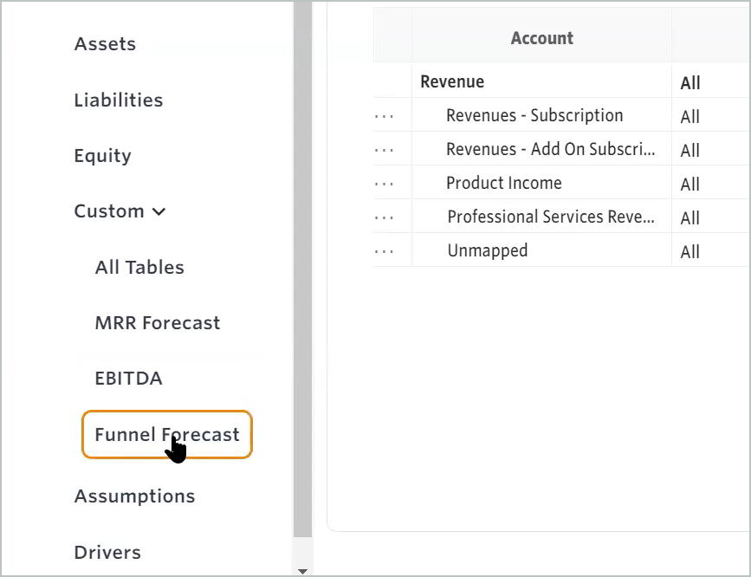Open options menu for Revenues - Subscription row
This screenshot has height=577, width=751.
[x=385, y=116]
